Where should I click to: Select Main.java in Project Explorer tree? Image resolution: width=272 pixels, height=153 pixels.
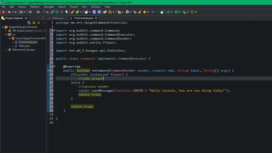(x=25, y=46)
